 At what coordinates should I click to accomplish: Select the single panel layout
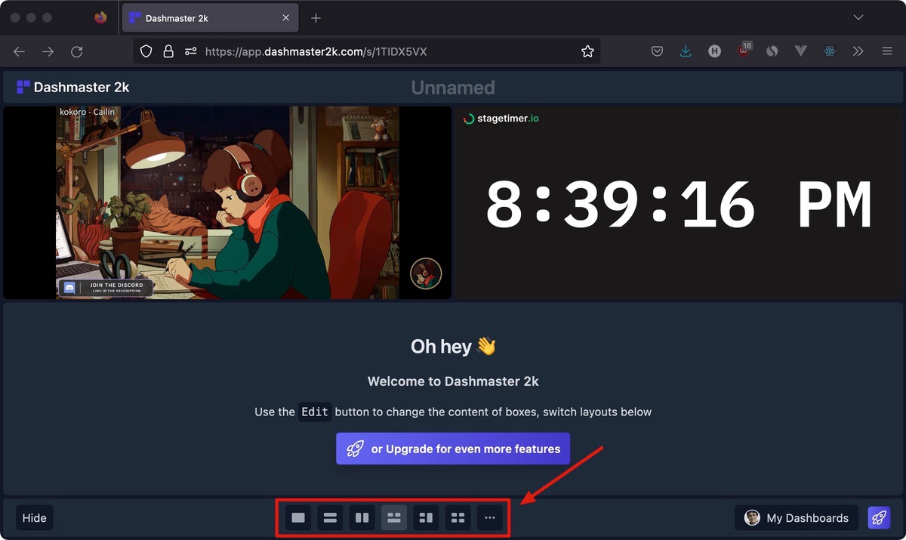coord(297,517)
